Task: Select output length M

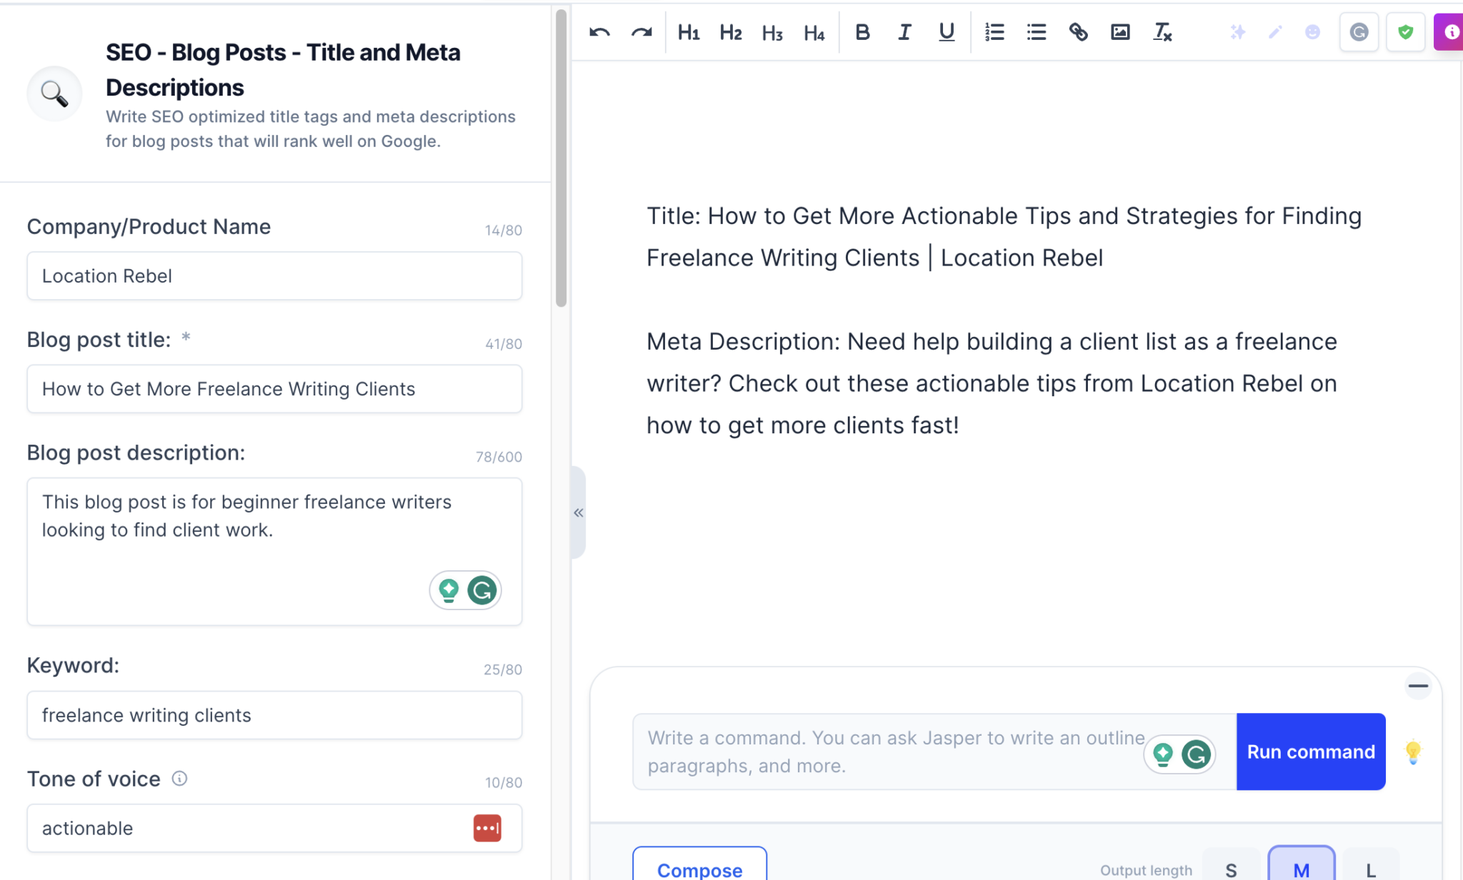Action: (1301, 864)
